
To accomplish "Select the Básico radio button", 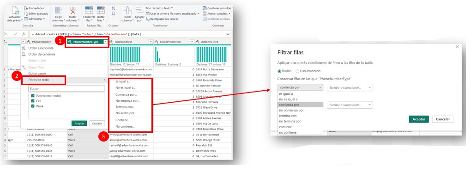I will [279, 71].
